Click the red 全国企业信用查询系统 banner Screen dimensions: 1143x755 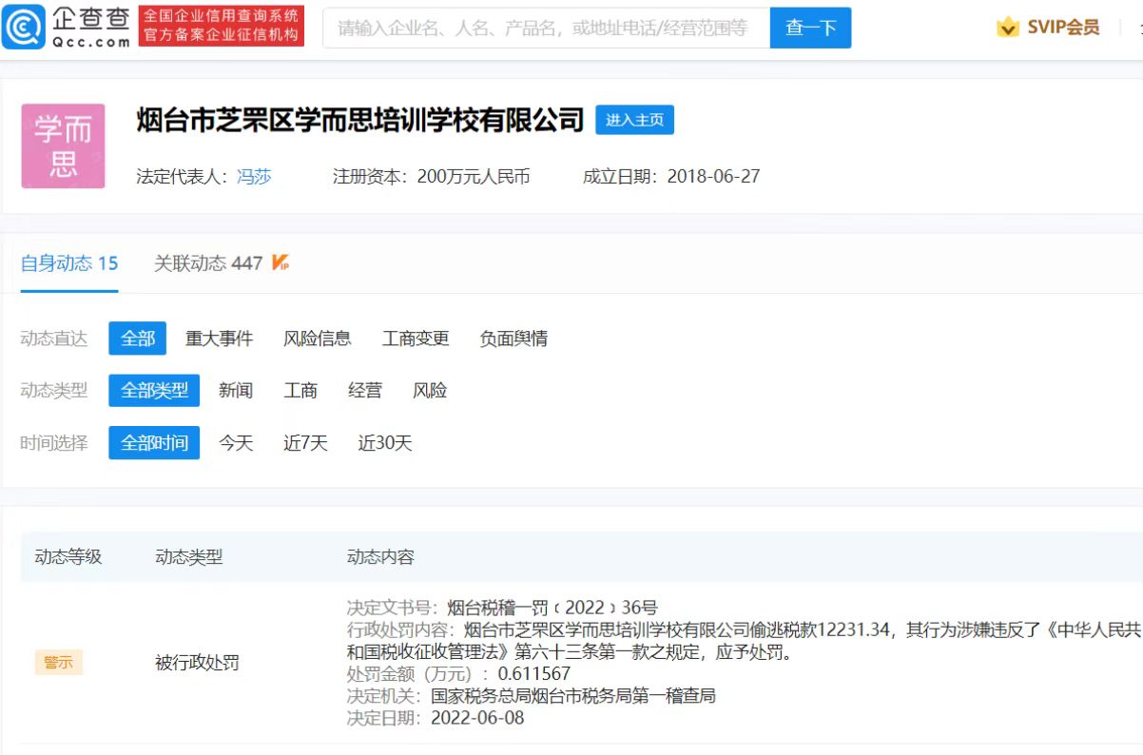[x=222, y=26]
